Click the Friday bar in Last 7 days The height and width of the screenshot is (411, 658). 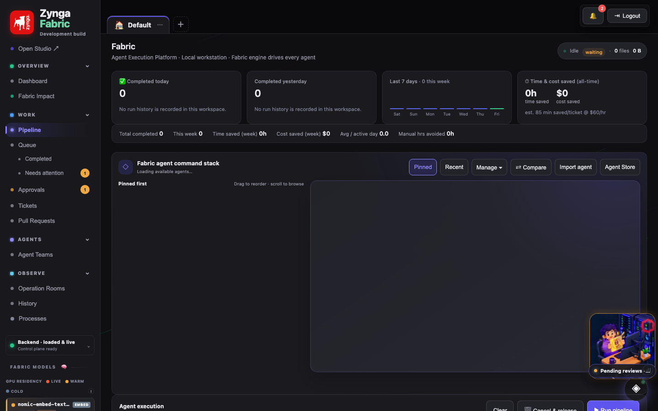[497, 109]
